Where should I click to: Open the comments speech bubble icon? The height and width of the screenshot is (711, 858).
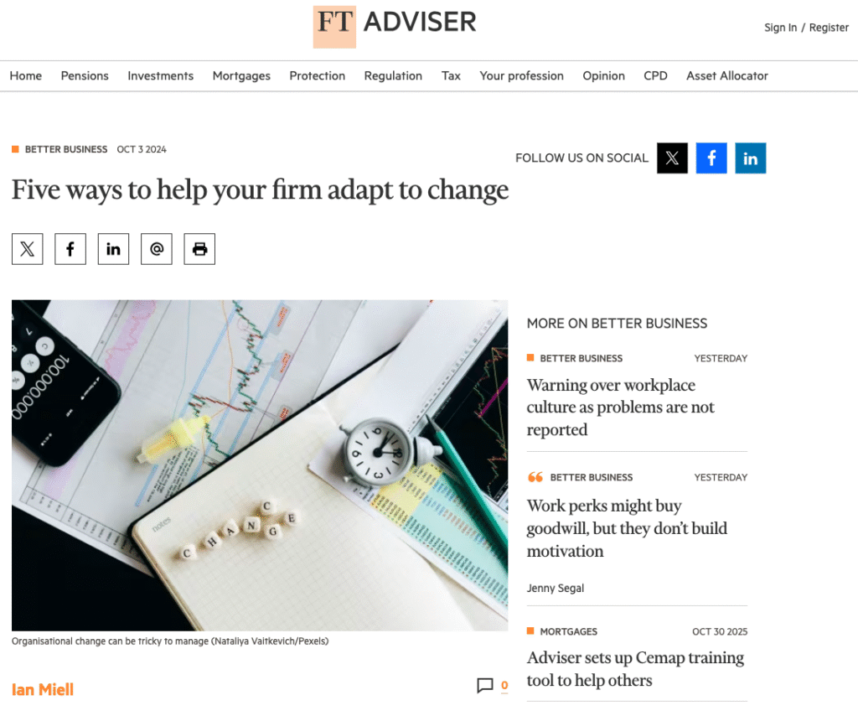click(485, 685)
